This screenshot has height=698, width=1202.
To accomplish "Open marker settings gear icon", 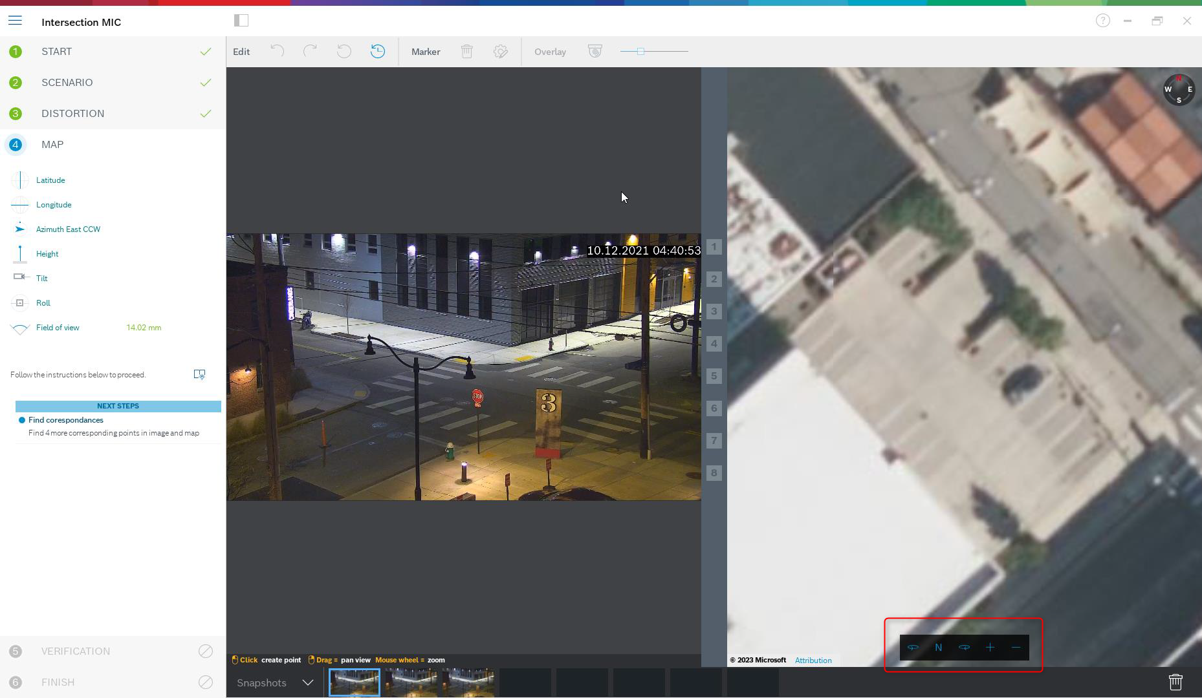I will tap(500, 52).
